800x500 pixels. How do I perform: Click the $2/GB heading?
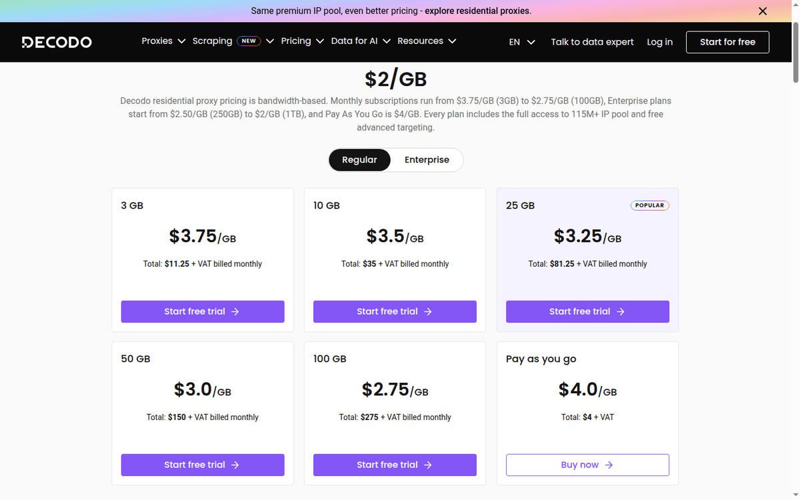click(395, 79)
